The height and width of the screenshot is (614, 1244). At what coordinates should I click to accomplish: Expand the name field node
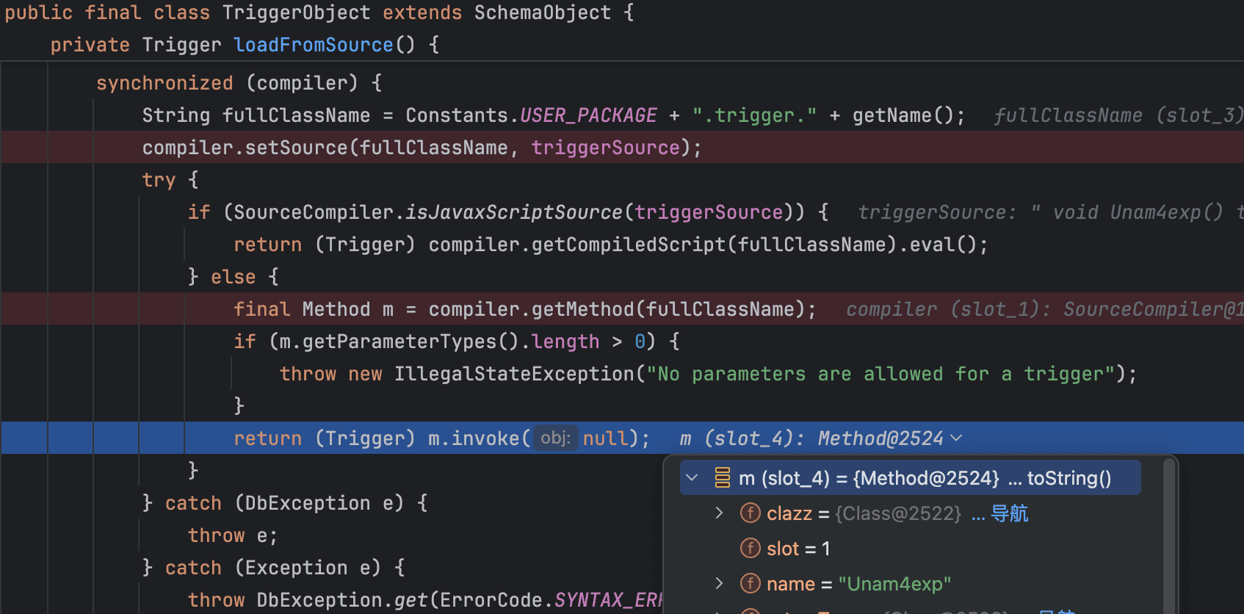tap(720, 584)
